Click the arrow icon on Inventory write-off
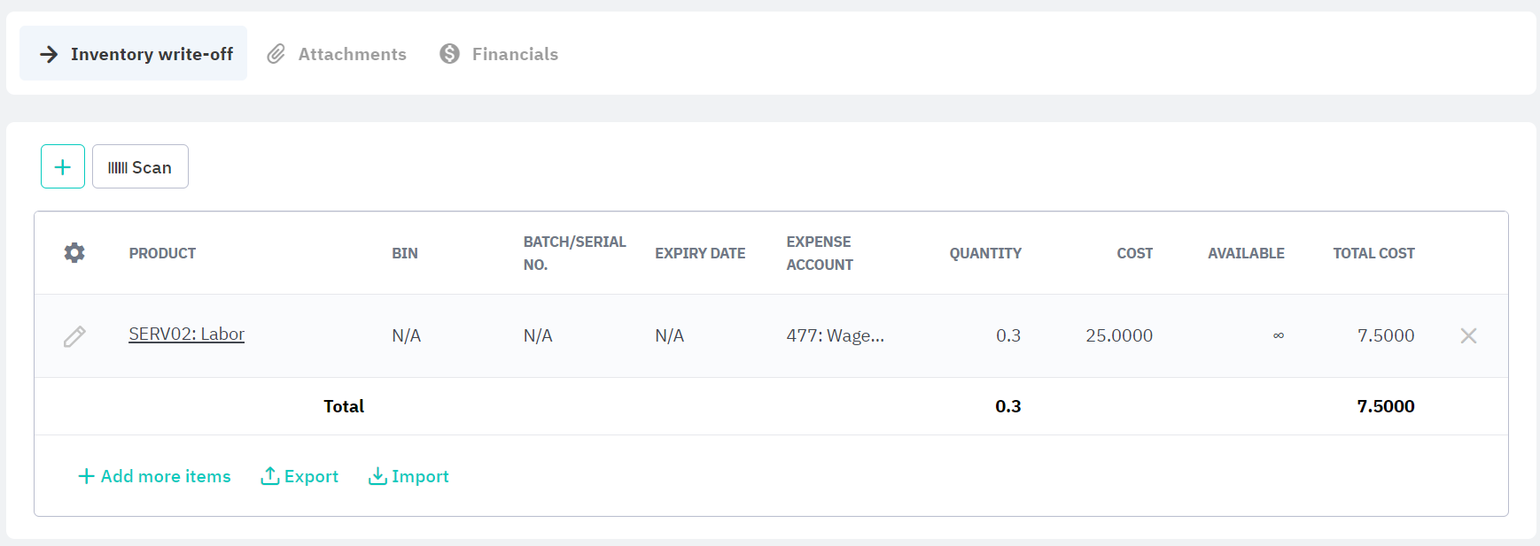 click(49, 54)
